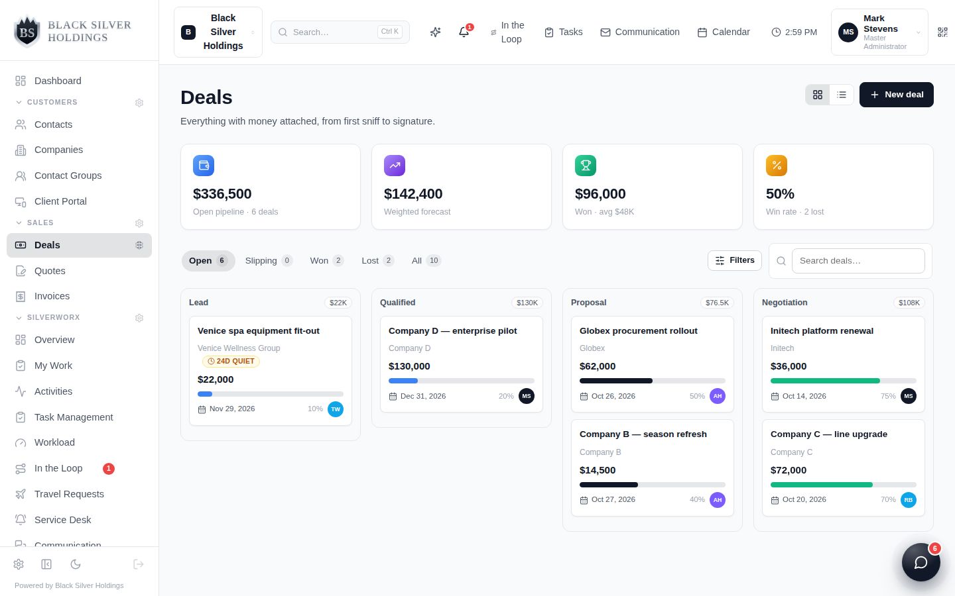Collapse the Sales section

pos(34,223)
